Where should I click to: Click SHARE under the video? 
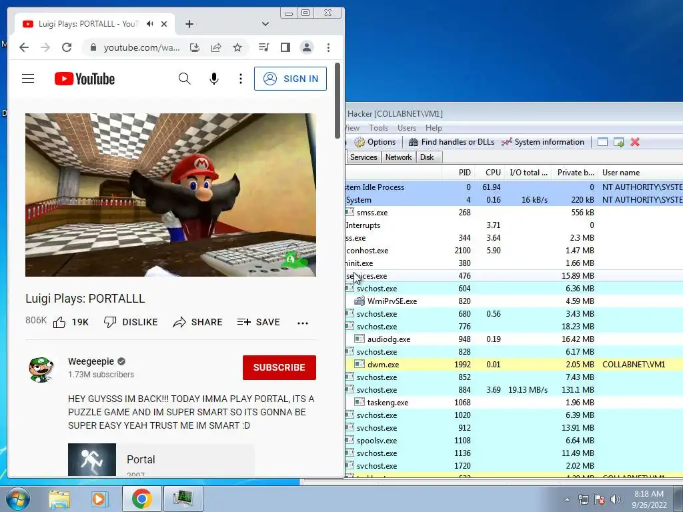tap(197, 322)
